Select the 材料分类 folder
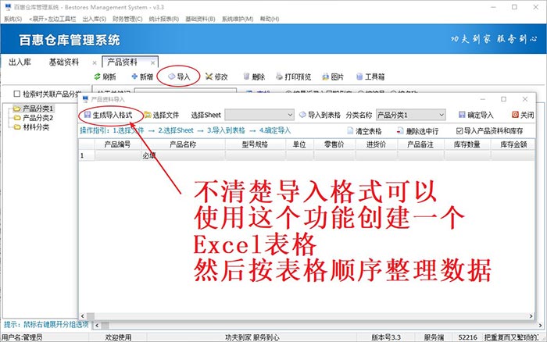The width and height of the screenshot is (547, 342). point(31,127)
